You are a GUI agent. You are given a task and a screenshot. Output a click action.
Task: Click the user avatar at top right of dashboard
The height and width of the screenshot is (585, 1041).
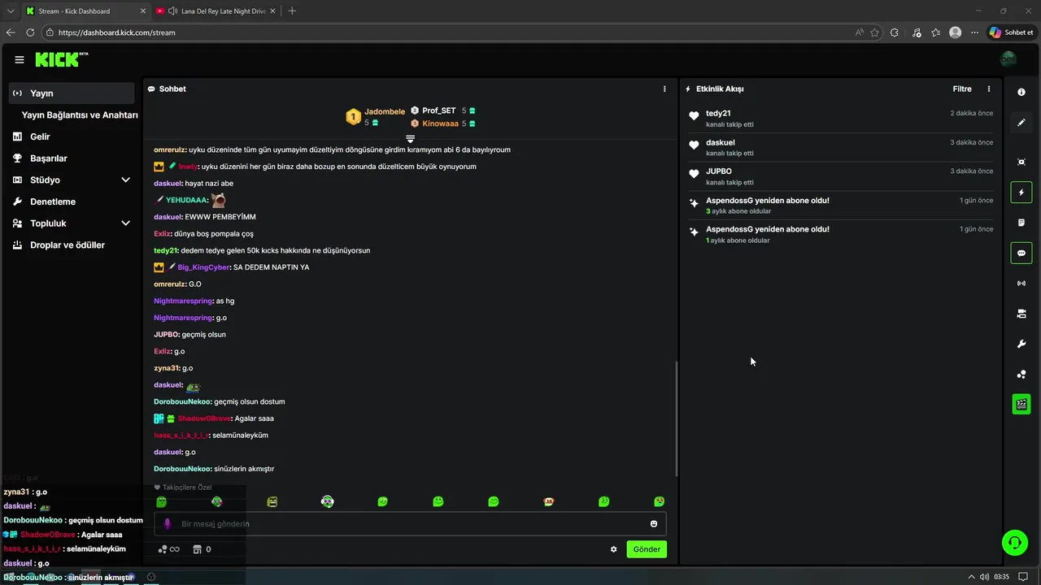(x=1008, y=59)
